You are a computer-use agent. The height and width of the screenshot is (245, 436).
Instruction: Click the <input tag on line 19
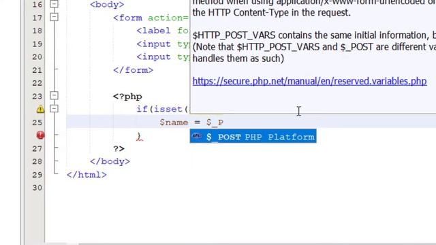coord(153,44)
